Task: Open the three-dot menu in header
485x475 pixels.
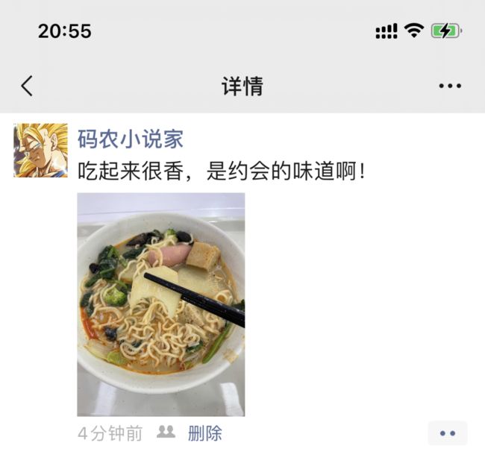Action: tap(450, 86)
